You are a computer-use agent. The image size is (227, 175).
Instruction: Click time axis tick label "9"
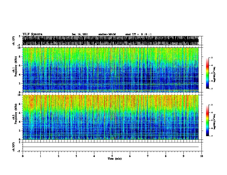point(183,156)
